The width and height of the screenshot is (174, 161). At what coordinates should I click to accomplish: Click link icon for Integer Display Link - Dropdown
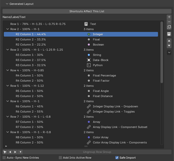89,106
